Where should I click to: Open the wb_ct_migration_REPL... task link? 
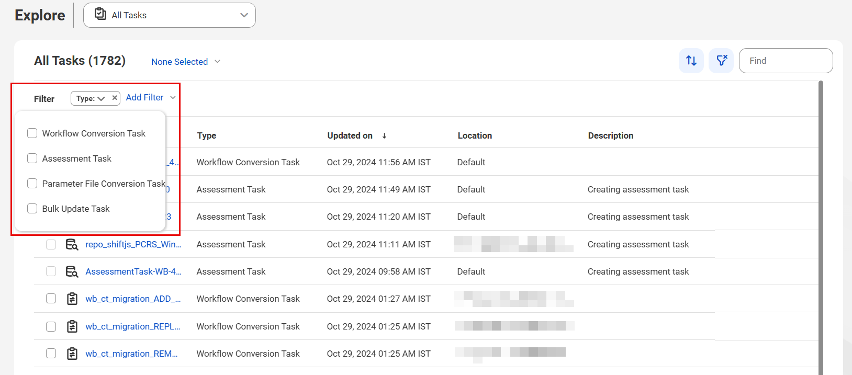(x=133, y=326)
